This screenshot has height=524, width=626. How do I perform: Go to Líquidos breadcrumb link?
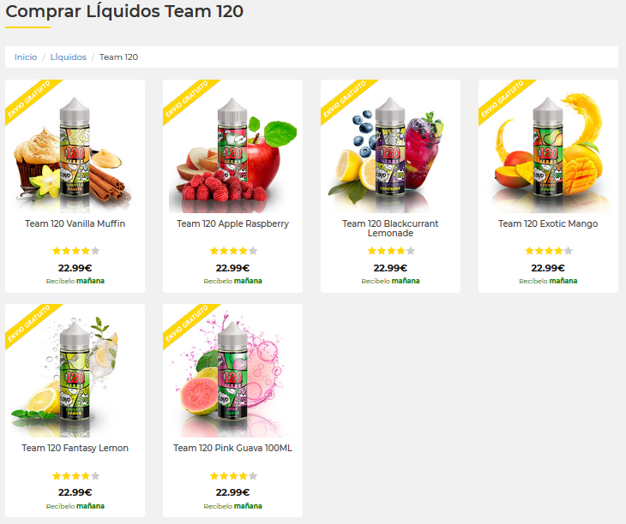click(68, 57)
